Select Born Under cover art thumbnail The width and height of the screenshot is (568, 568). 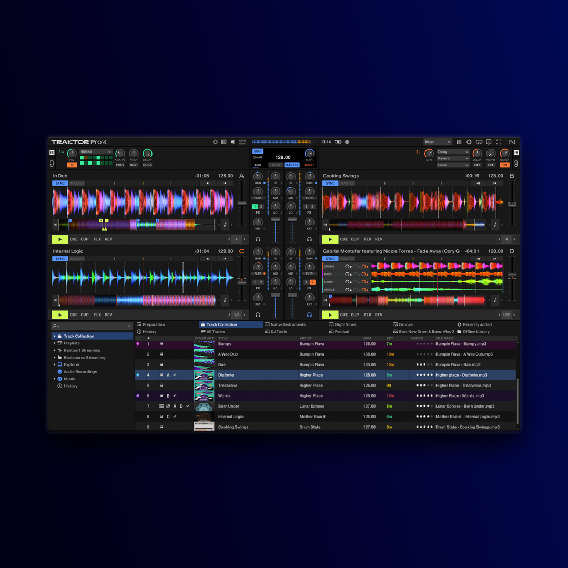[x=204, y=407]
